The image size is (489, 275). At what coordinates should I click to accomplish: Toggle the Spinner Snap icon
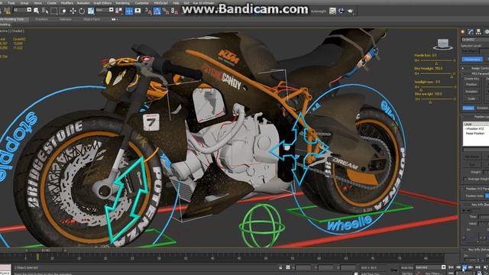pyautogui.click(x=174, y=11)
